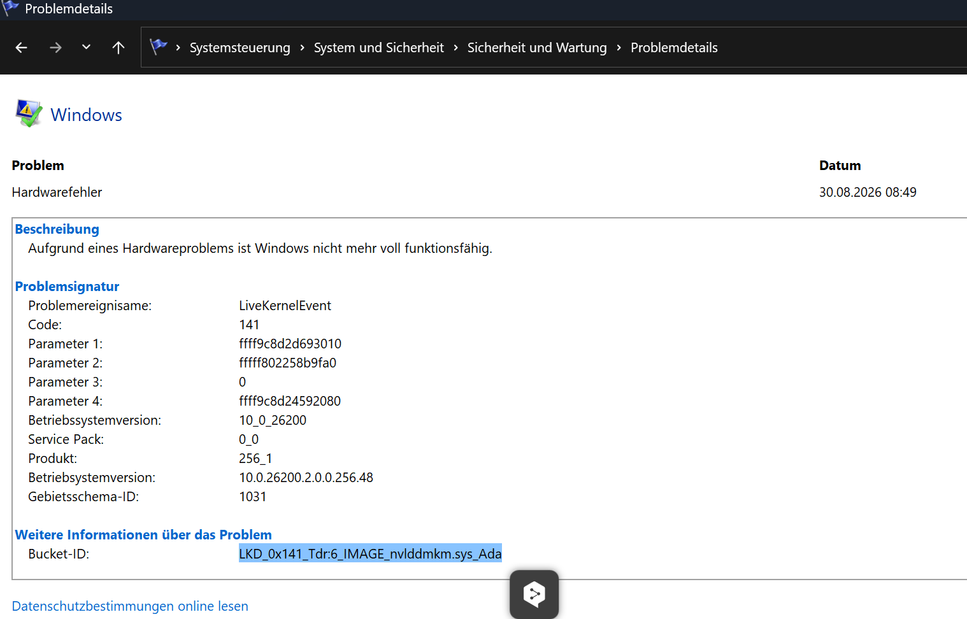967x619 pixels.
Task: Select Parameter 4 value ffff9c8d24592080
Action: point(290,401)
